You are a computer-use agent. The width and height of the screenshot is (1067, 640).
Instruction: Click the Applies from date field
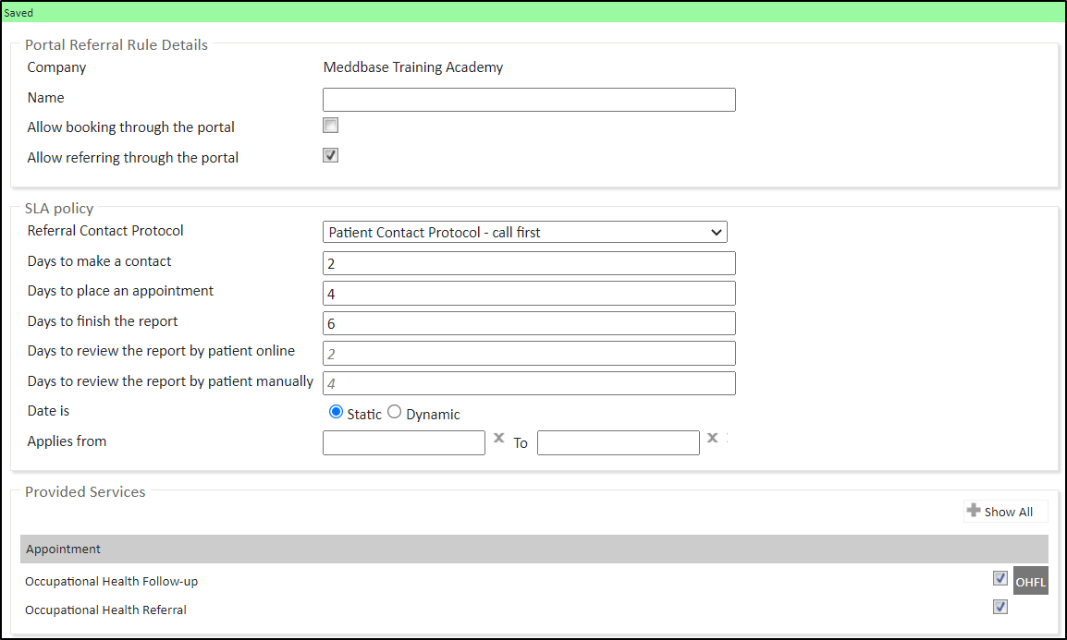click(403, 443)
